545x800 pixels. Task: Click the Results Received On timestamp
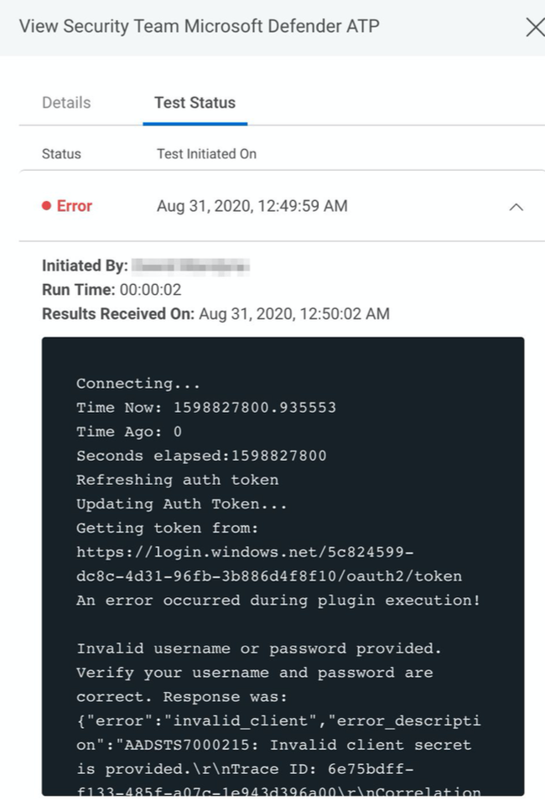click(294, 313)
